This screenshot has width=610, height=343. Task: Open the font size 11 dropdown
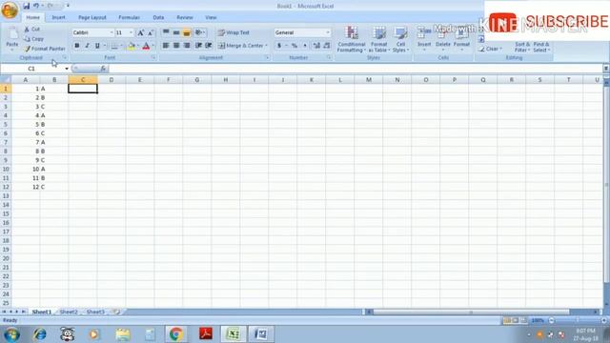[132, 32]
